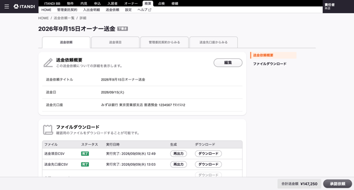Open HOME in the sub navigation
The width and height of the screenshot is (354, 190).
click(x=46, y=10)
